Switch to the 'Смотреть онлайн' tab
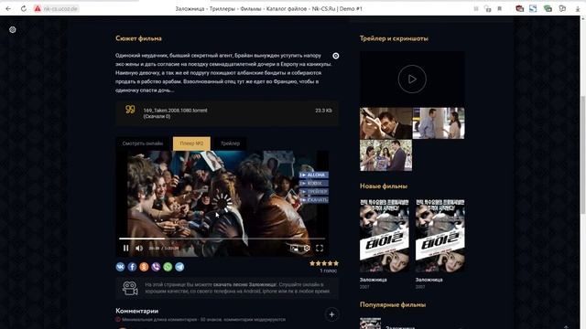The height and width of the screenshot is (329, 586). pyautogui.click(x=143, y=143)
